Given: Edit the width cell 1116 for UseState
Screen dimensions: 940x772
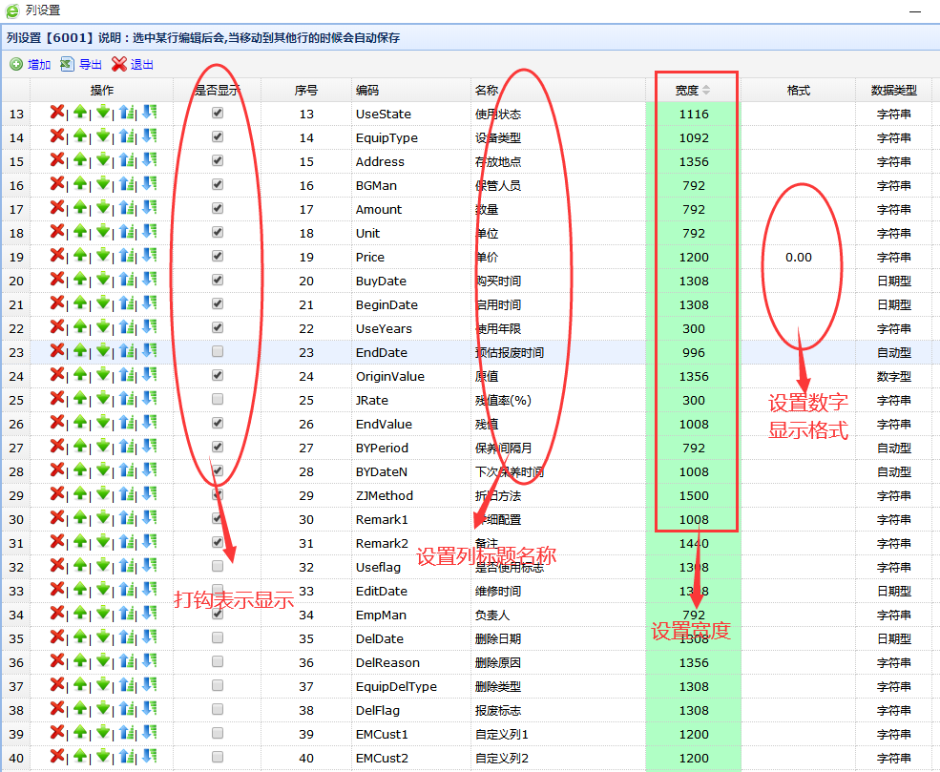Looking at the screenshot, I should pyautogui.click(x=694, y=114).
